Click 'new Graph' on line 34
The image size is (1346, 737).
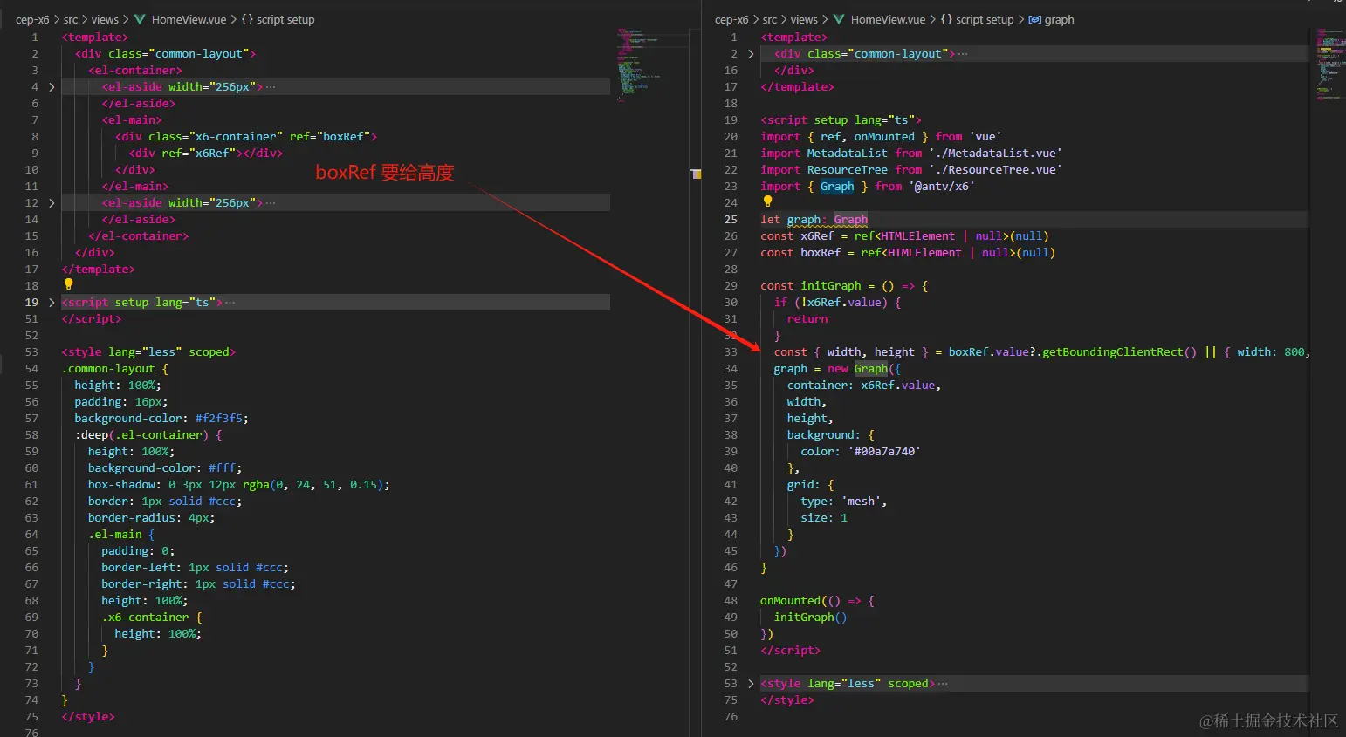pos(858,369)
